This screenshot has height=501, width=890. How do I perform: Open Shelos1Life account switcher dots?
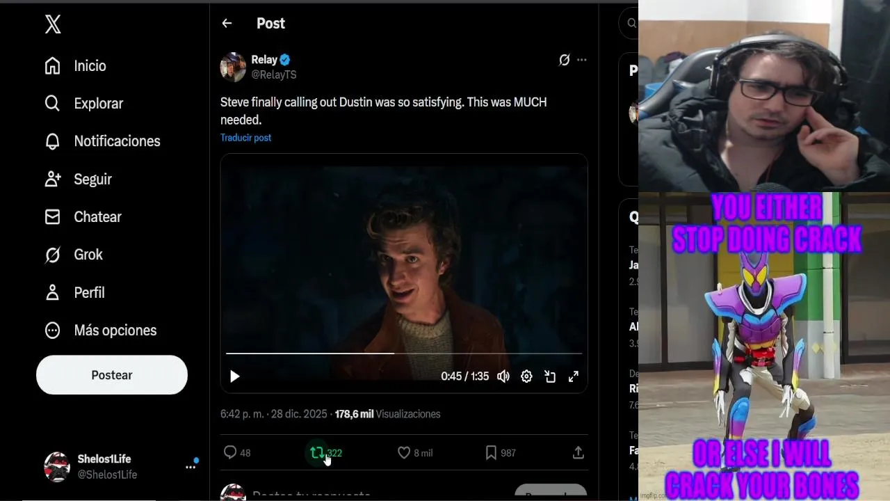point(191,467)
